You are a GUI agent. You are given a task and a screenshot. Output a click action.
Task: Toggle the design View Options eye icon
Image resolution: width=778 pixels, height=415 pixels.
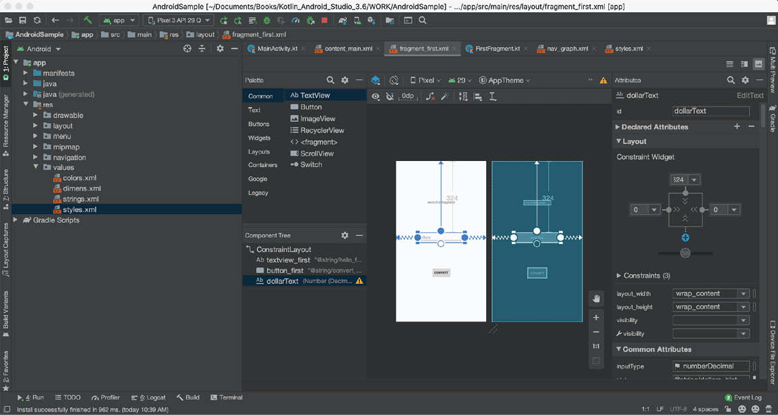point(376,96)
